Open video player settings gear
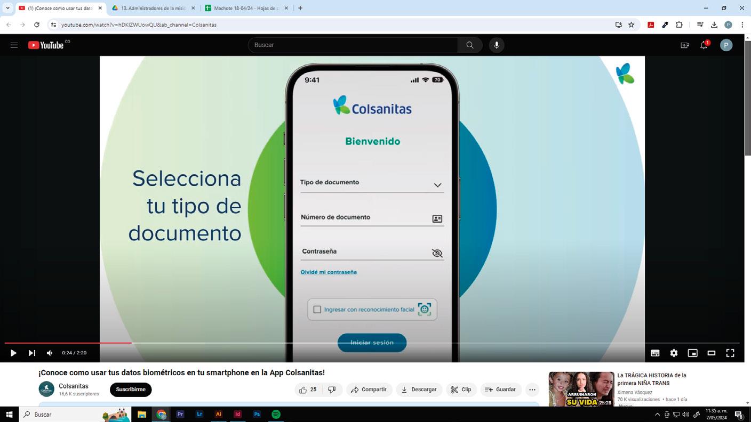The width and height of the screenshot is (751, 422). point(674,353)
